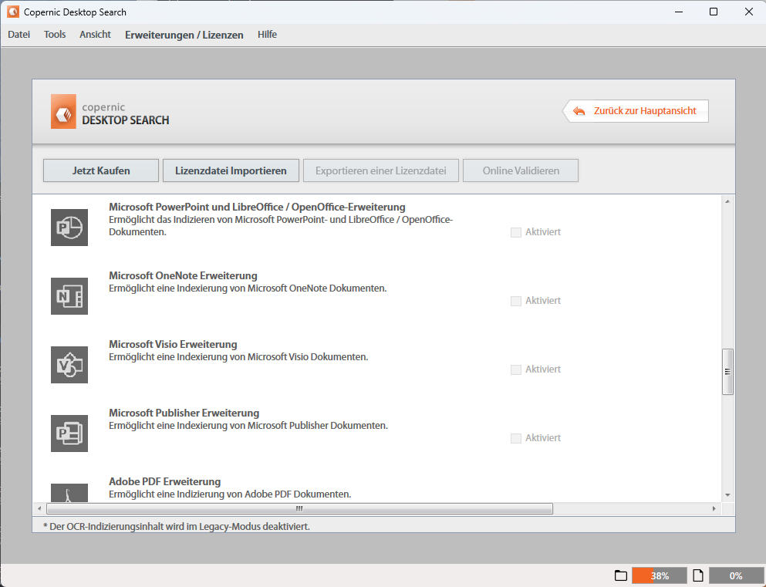Viewport: 766px width, 587px height.
Task: Click the Microsoft Visio extension icon
Action: pyautogui.click(x=69, y=365)
